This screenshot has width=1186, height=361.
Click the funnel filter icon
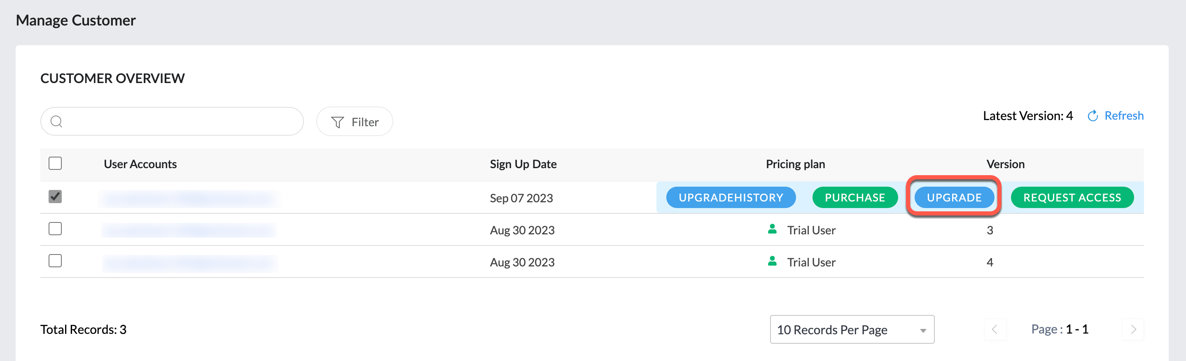click(x=338, y=123)
